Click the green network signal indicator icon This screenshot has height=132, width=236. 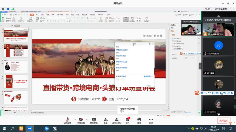[x=13, y=9]
